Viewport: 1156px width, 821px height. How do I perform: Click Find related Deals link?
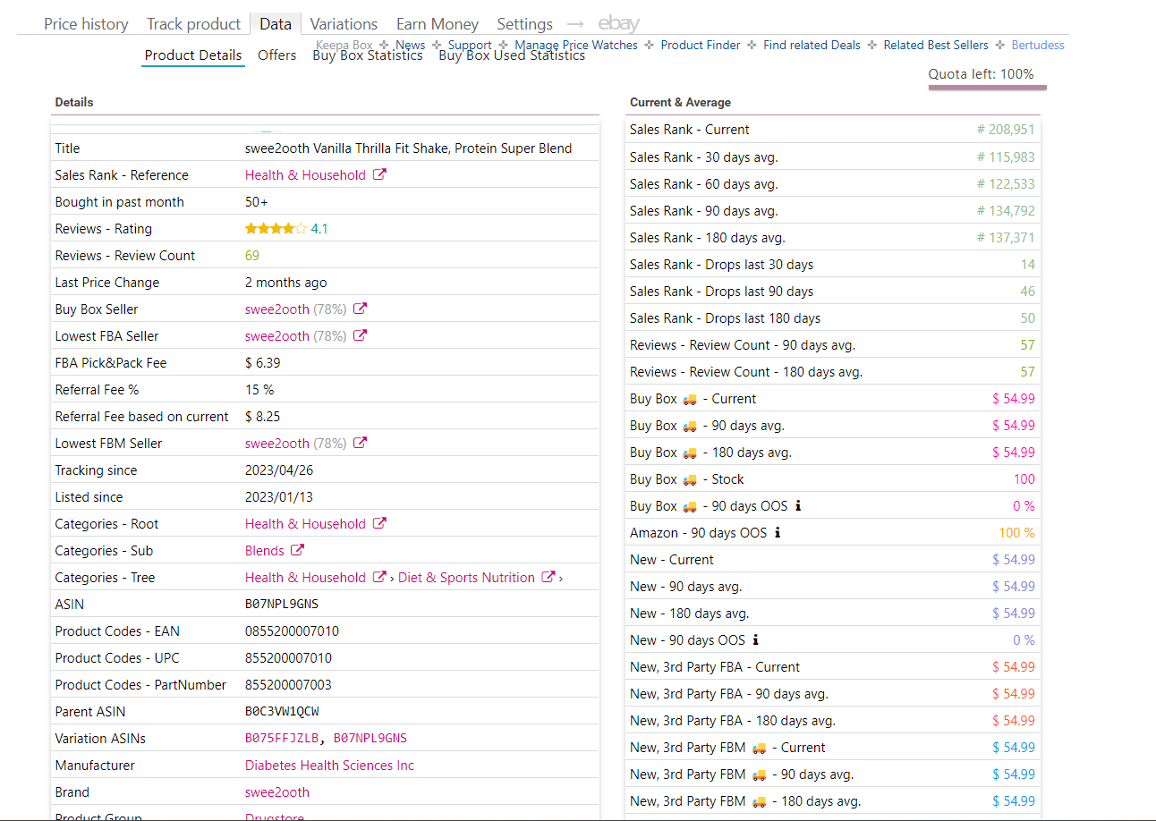pyautogui.click(x=812, y=45)
